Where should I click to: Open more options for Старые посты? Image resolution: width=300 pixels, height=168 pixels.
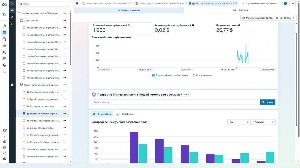65,20
